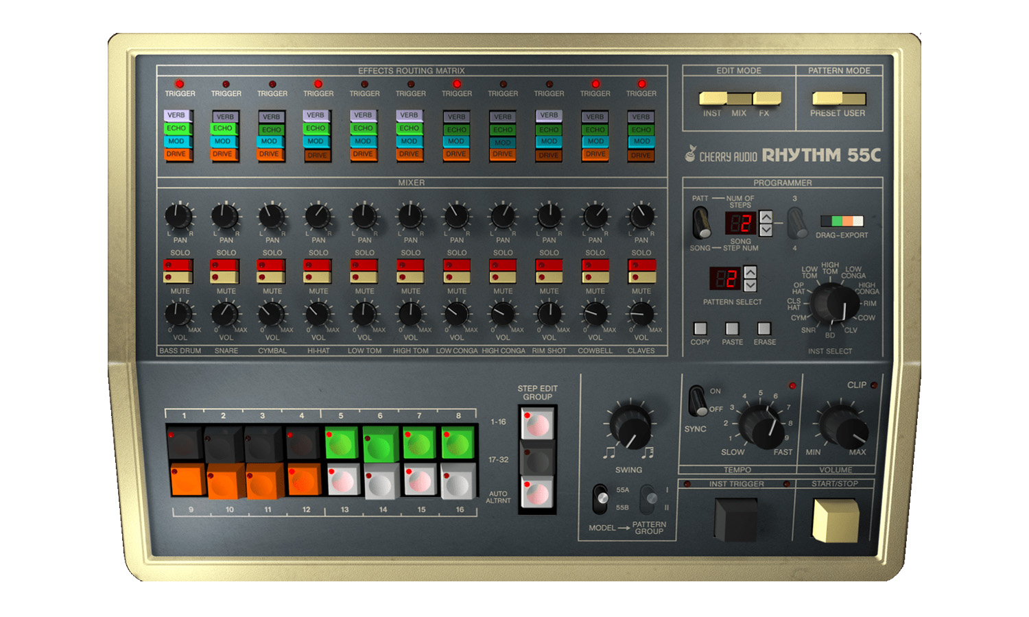Toggle white step button 13
The height and width of the screenshot is (617, 1029).
coord(343,481)
